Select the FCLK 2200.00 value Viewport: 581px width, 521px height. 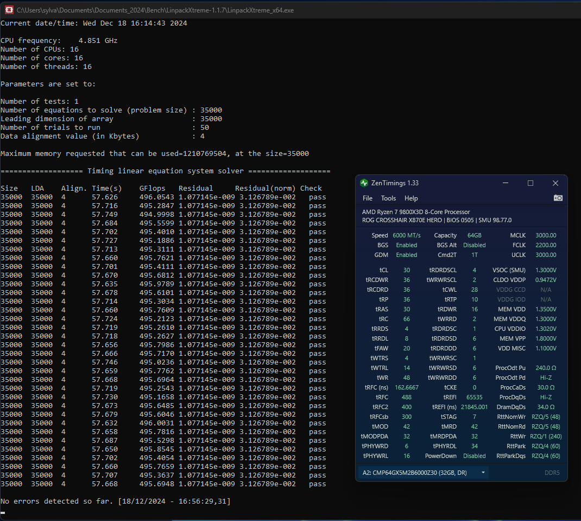tap(545, 245)
